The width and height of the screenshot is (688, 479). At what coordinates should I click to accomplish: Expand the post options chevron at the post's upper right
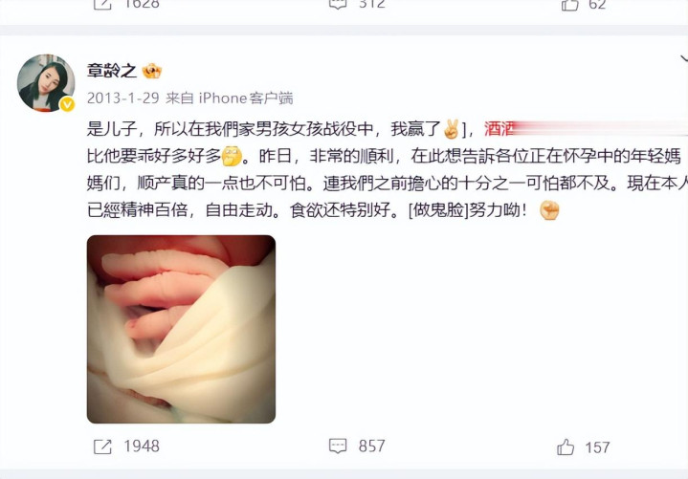click(x=683, y=58)
